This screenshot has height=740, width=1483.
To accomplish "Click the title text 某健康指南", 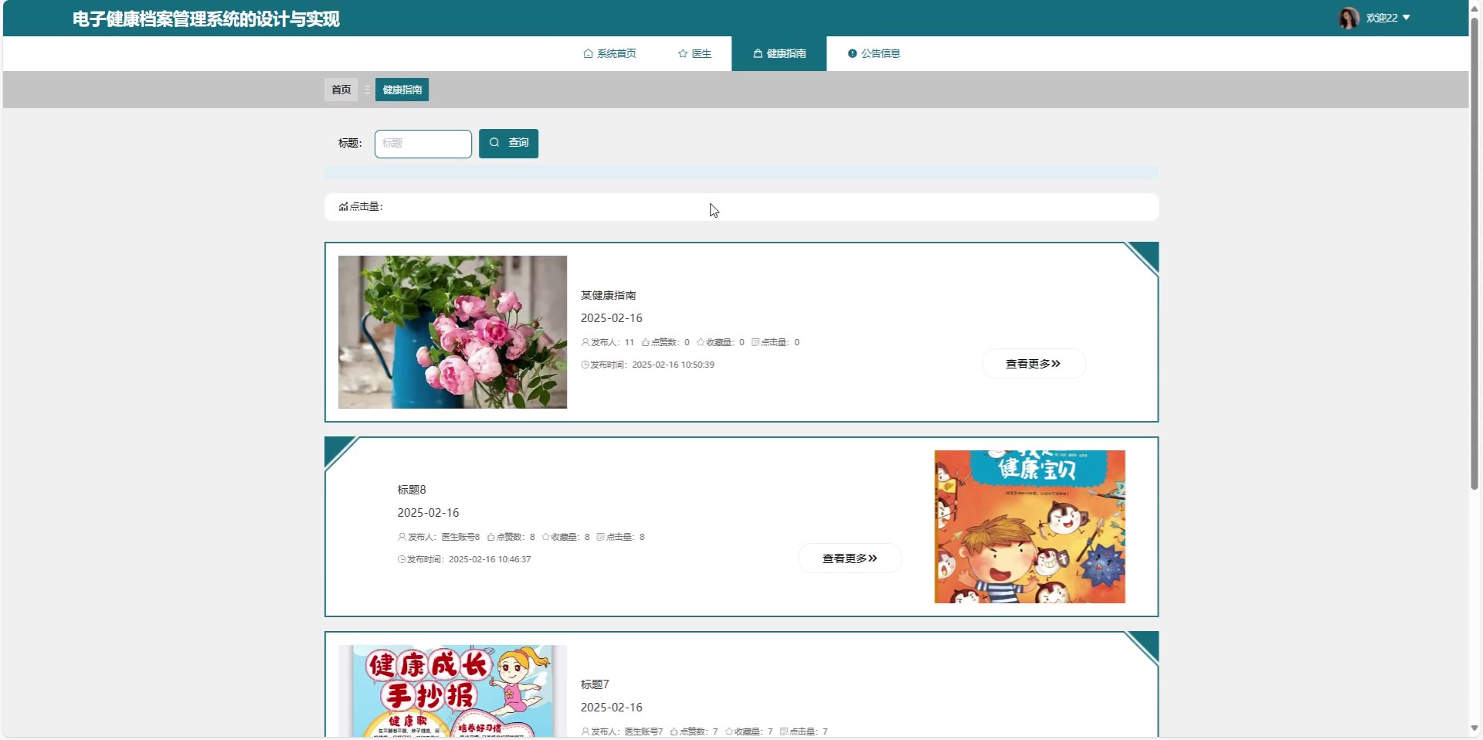I will [x=609, y=295].
